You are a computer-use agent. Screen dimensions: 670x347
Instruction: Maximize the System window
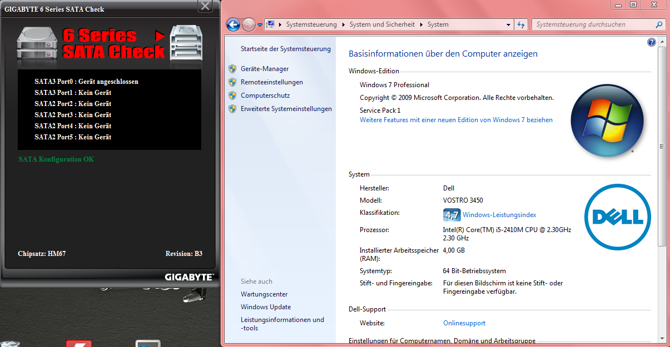pos(633,4)
